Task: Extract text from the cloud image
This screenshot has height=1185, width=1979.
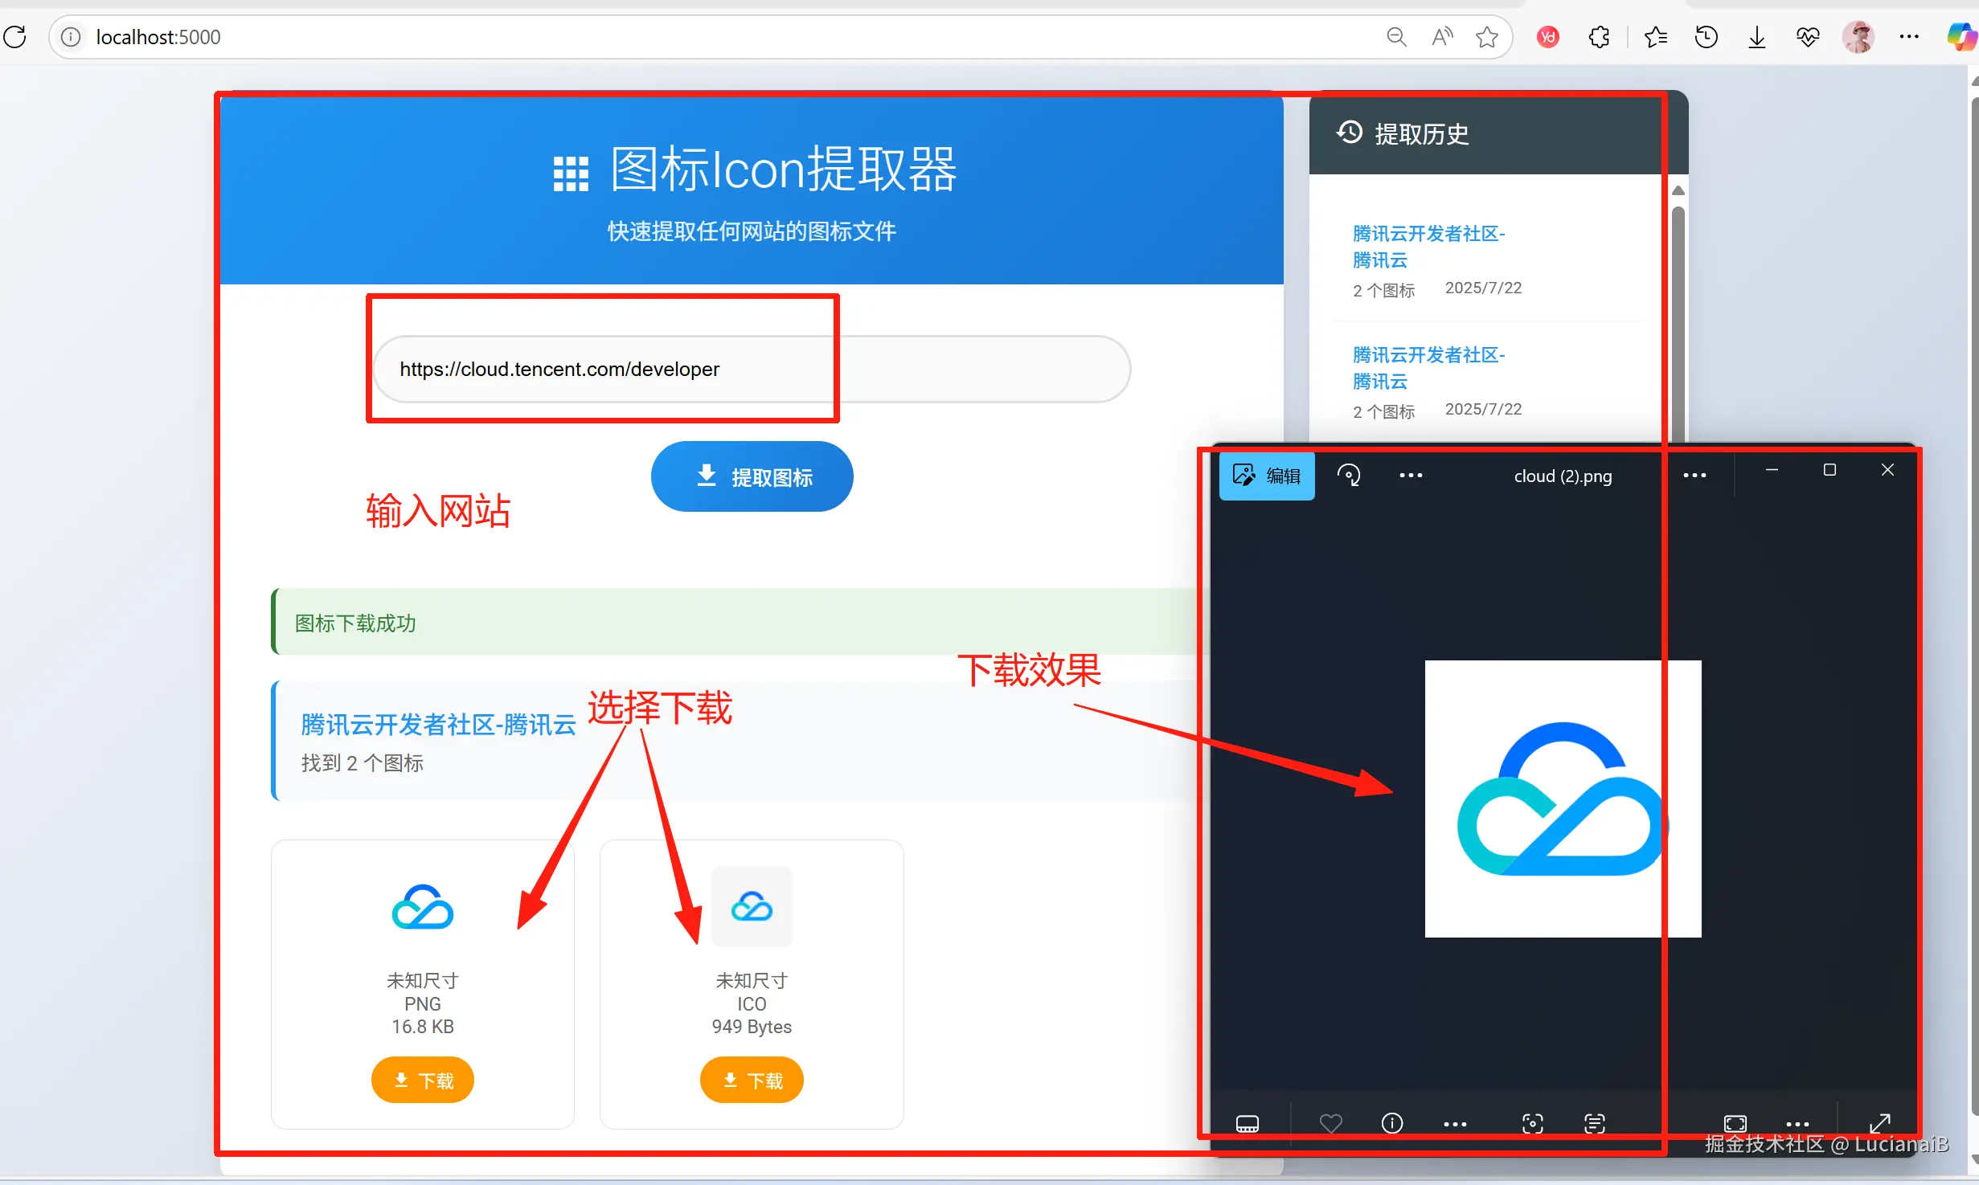Action: [1595, 1123]
